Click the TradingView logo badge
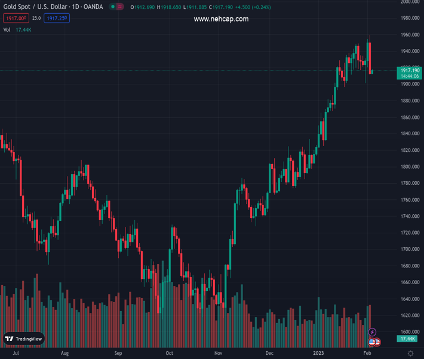This screenshot has width=424, height=359. coord(24,339)
